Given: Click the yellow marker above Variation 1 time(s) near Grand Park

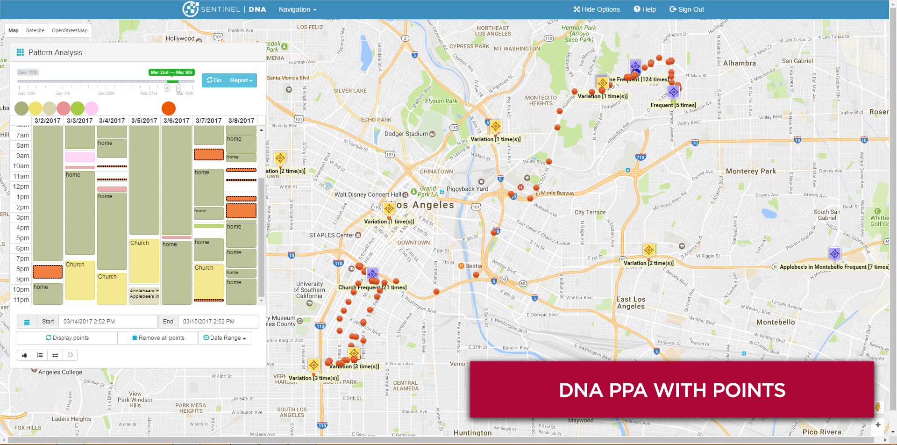Looking at the screenshot, I should 389,209.
